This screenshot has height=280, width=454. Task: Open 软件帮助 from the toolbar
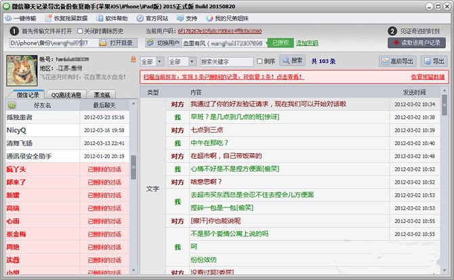point(112,18)
